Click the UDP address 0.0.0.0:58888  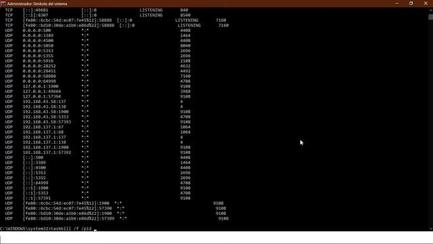click(39, 76)
